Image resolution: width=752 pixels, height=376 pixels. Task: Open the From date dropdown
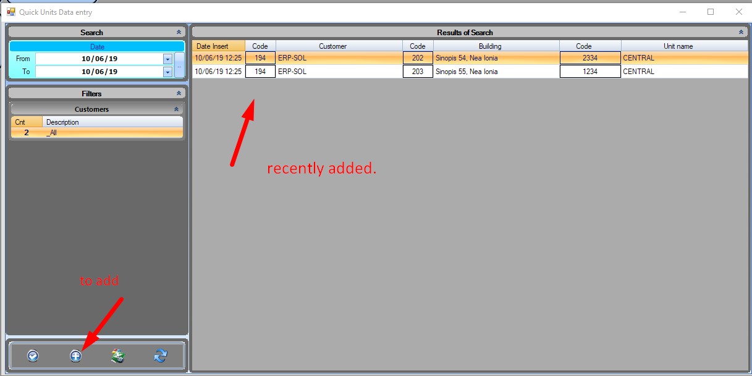[x=167, y=59]
